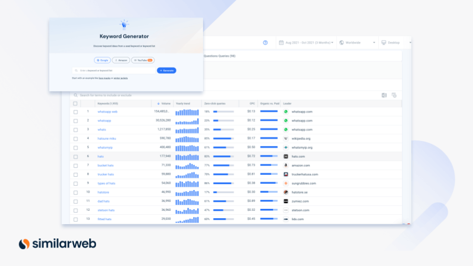Check the box for hatsune miku row

pyautogui.click(x=75, y=139)
